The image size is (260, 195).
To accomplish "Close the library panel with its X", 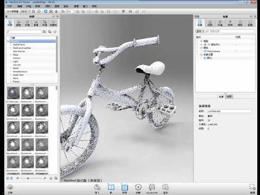I will pos(57,16).
